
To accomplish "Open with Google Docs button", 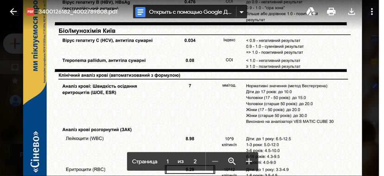I will coord(185,12).
